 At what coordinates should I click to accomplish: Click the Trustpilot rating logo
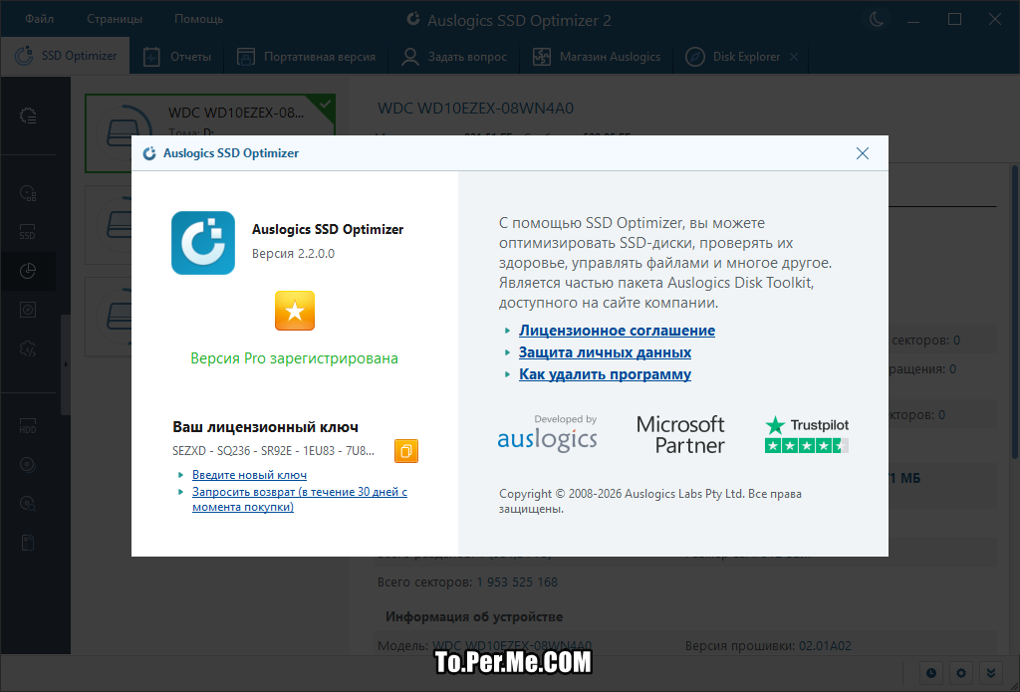(807, 434)
